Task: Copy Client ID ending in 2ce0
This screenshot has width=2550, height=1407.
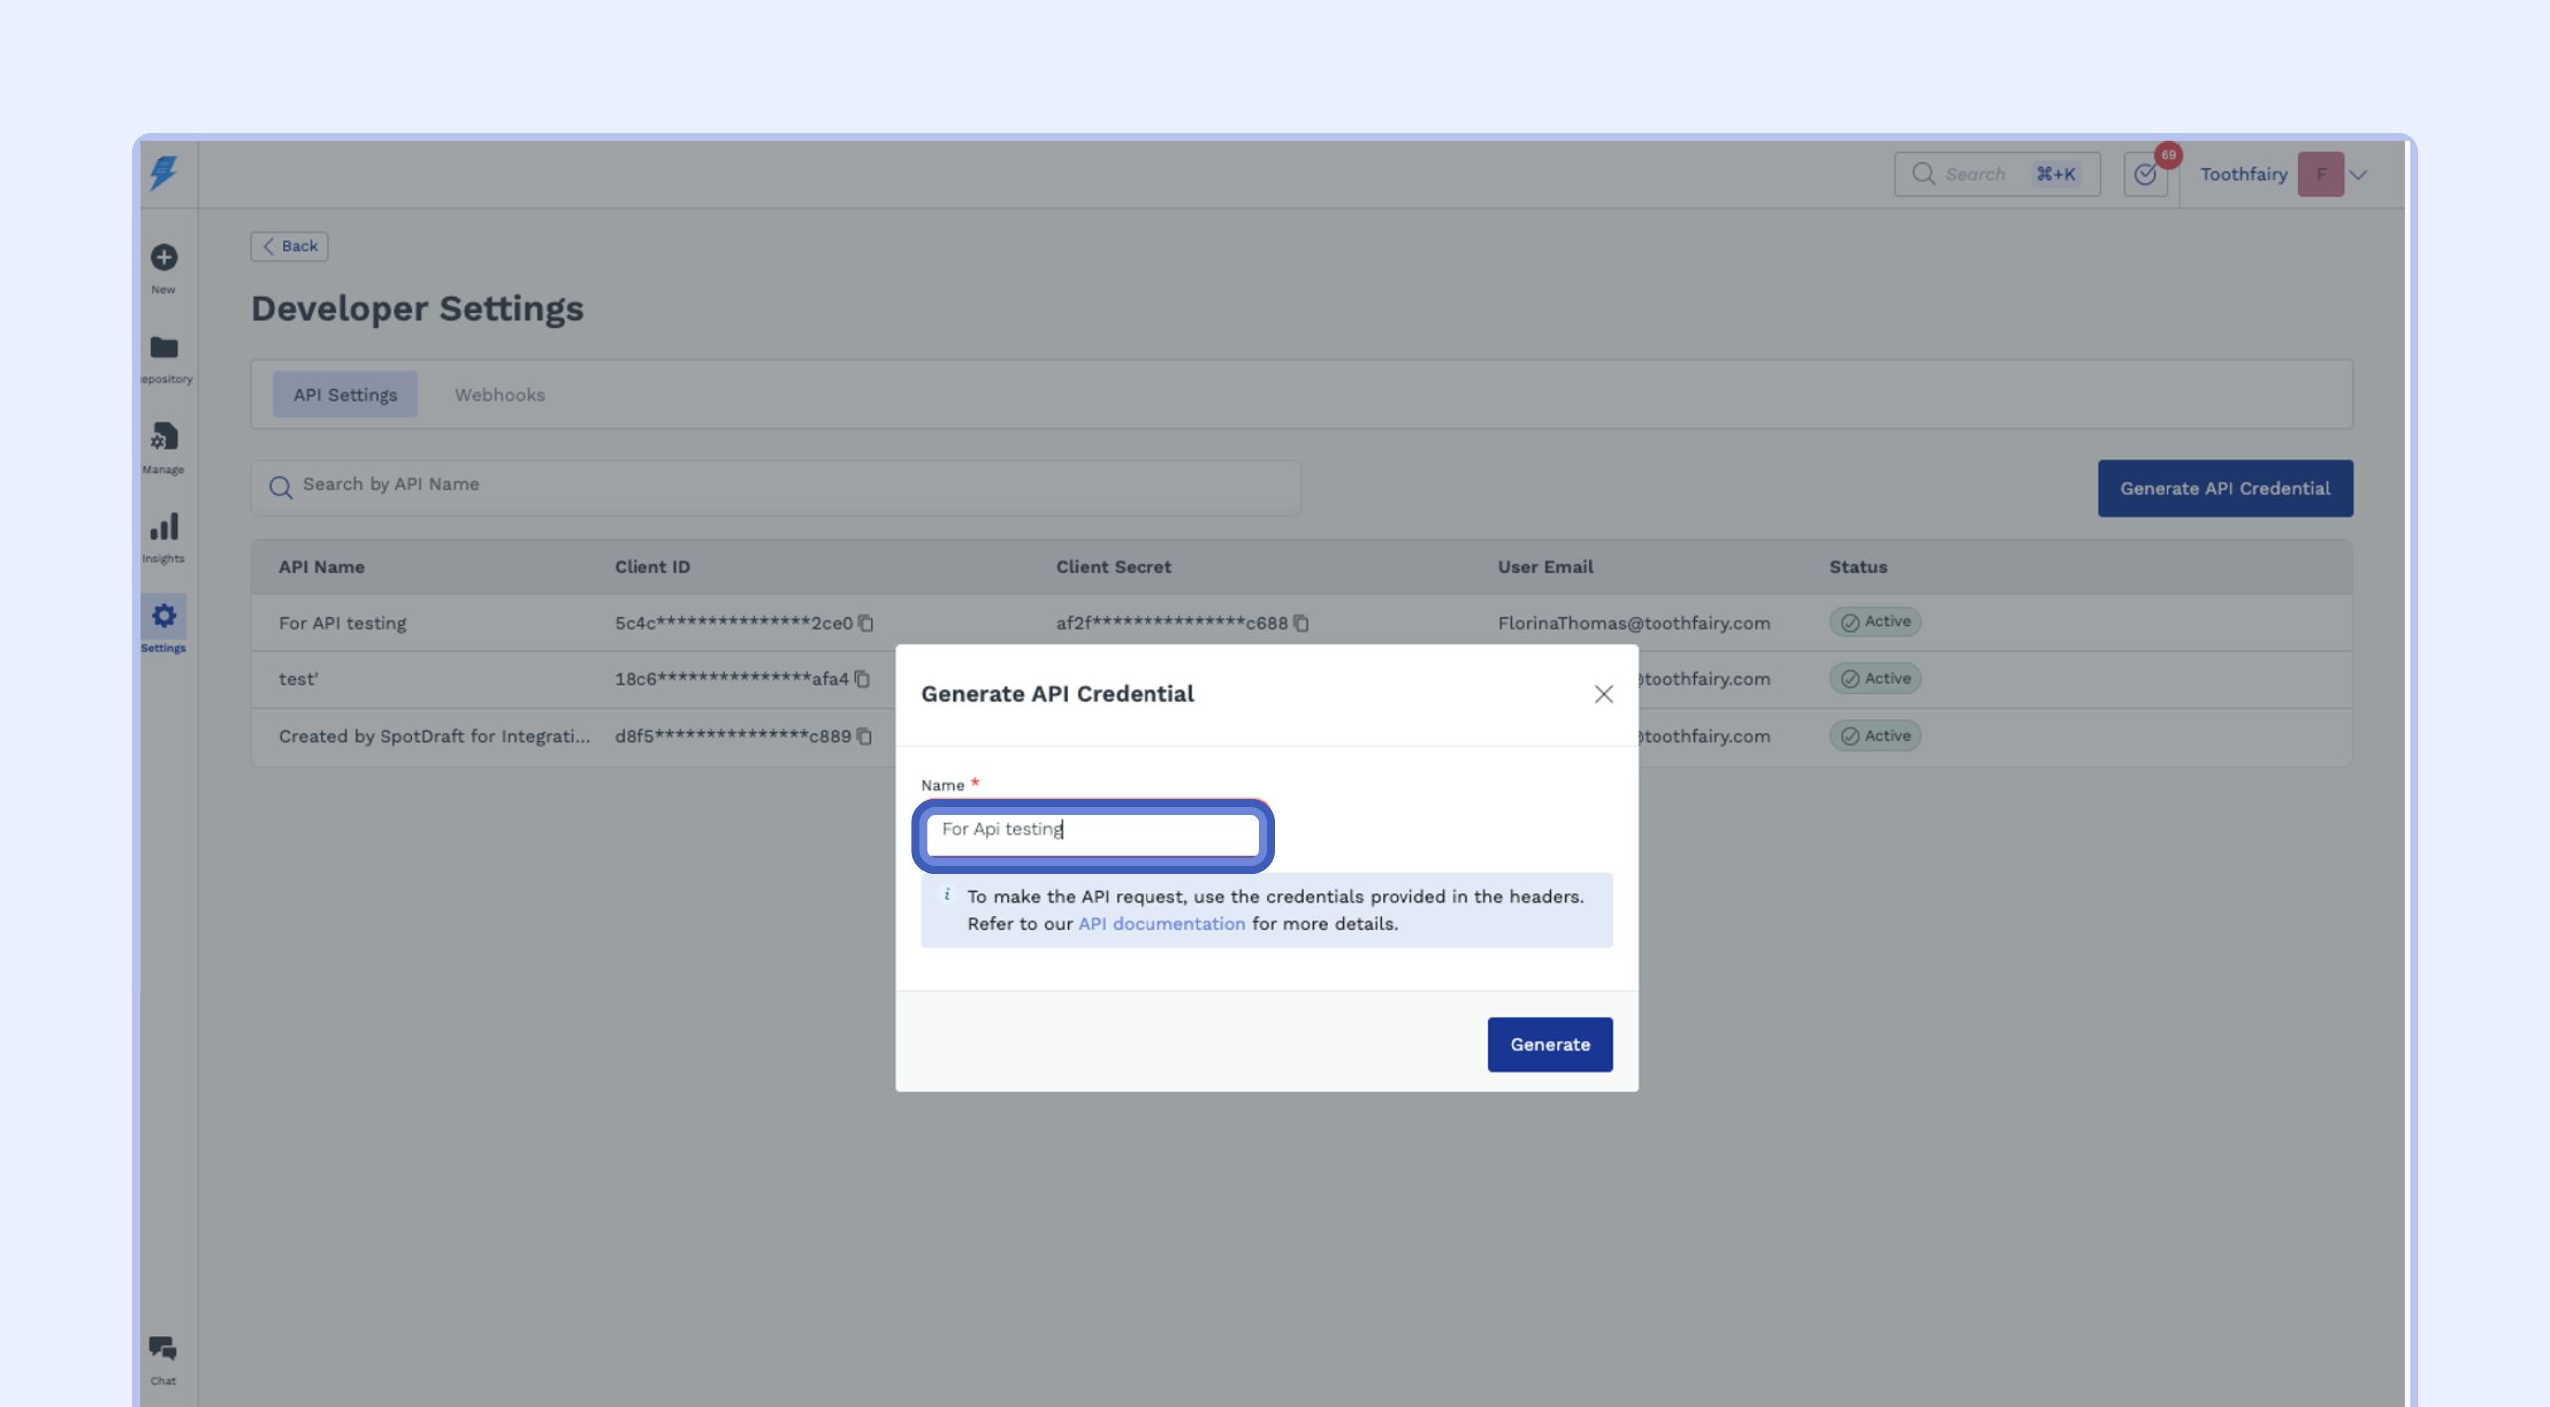Action: click(x=866, y=623)
